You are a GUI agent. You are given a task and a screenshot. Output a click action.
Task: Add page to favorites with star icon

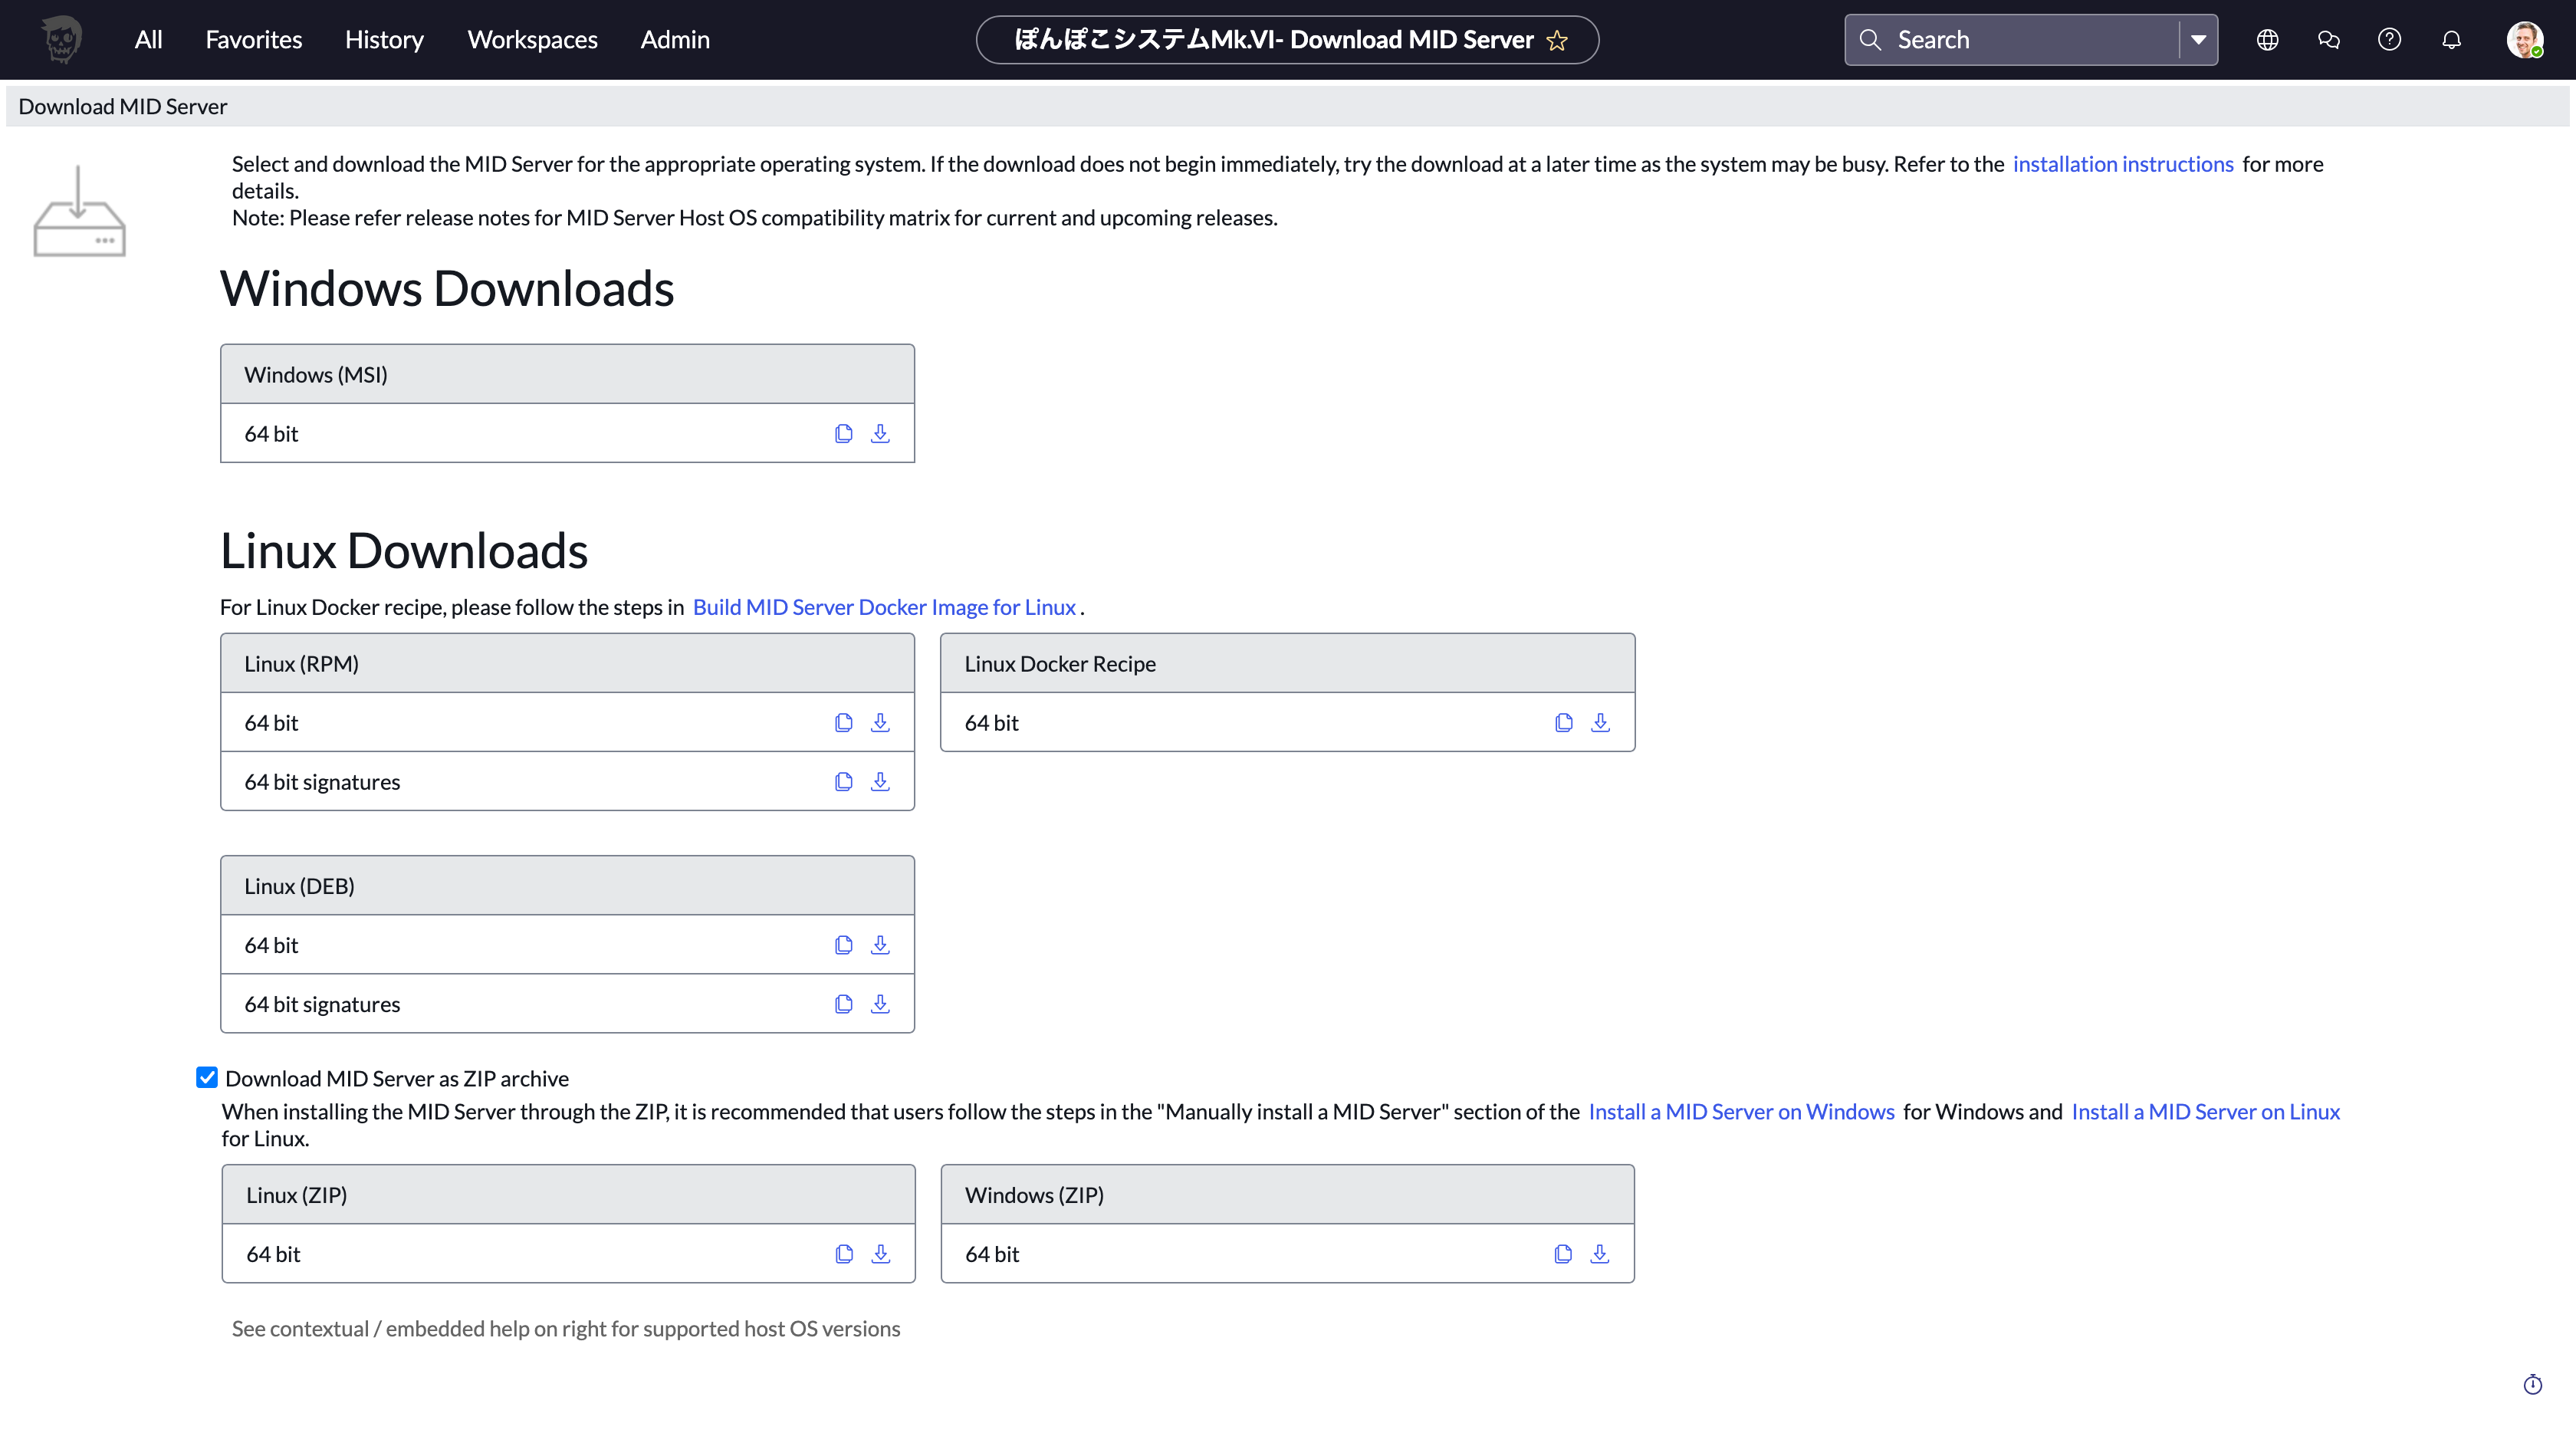coord(1557,40)
